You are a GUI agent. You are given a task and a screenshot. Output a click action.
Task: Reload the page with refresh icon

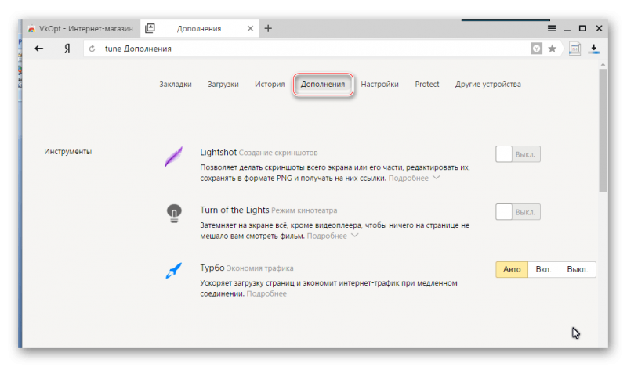tap(92, 49)
